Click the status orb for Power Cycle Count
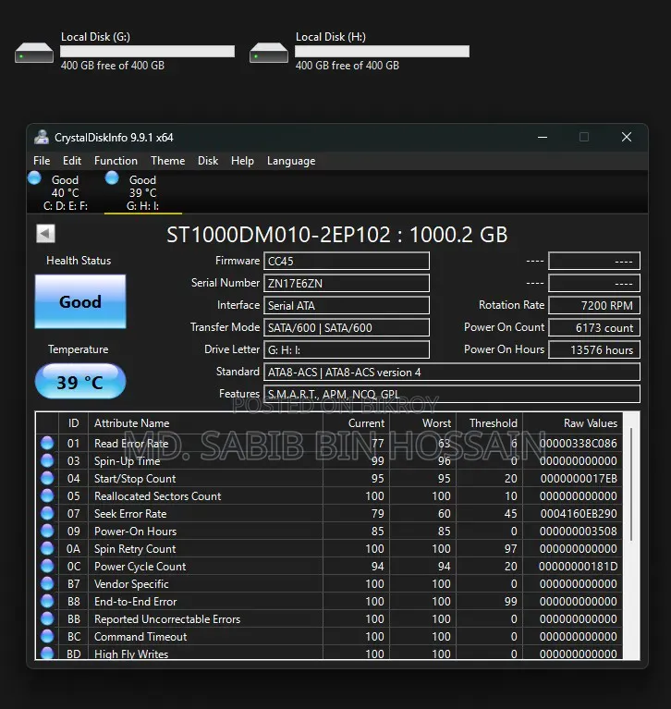This screenshot has width=671, height=709. pyautogui.click(x=47, y=566)
